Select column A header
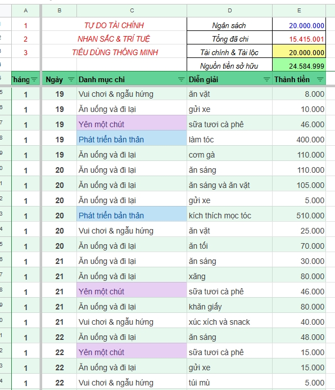335x390 pixels. pyautogui.click(x=26, y=11)
